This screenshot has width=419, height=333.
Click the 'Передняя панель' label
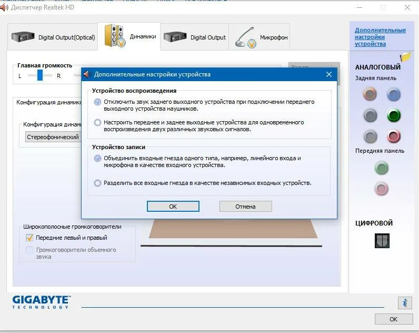[x=380, y=151]
